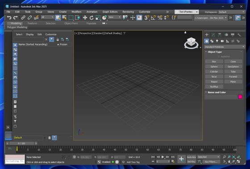
Task: Open the selection filter All dropdown
Action: pos(47,17)
